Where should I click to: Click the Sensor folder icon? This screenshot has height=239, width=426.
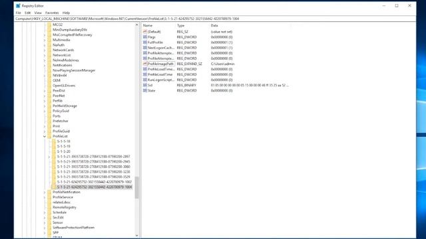coord(49,222)
